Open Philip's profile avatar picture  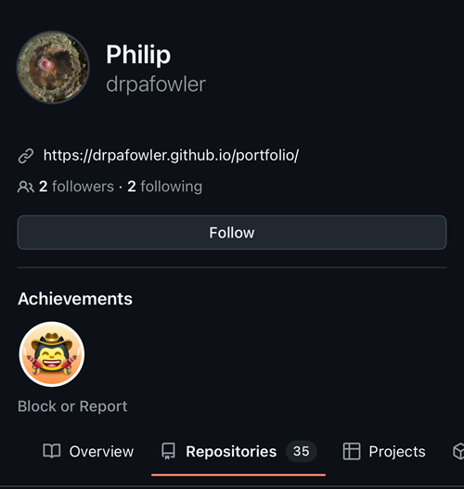53,67
